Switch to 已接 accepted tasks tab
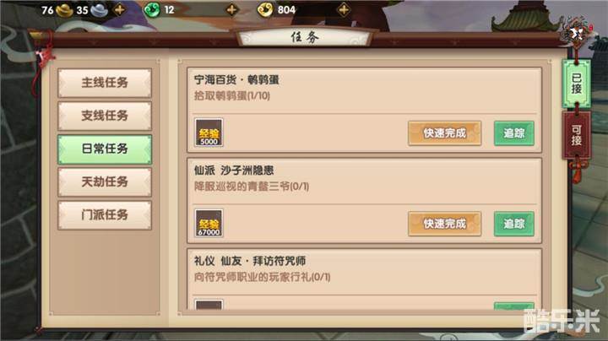 tap(577, 84)
